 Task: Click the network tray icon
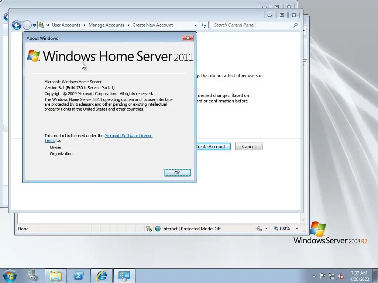[332, 276]
